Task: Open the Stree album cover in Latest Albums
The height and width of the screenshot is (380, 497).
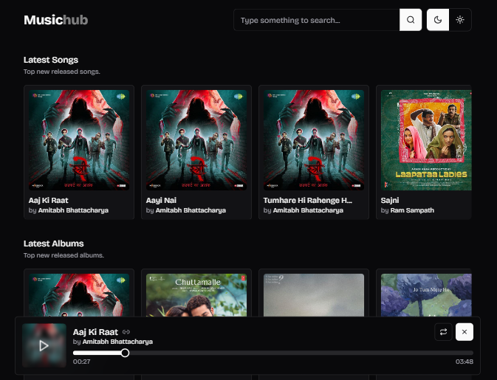Action: [x=79, y=295]
